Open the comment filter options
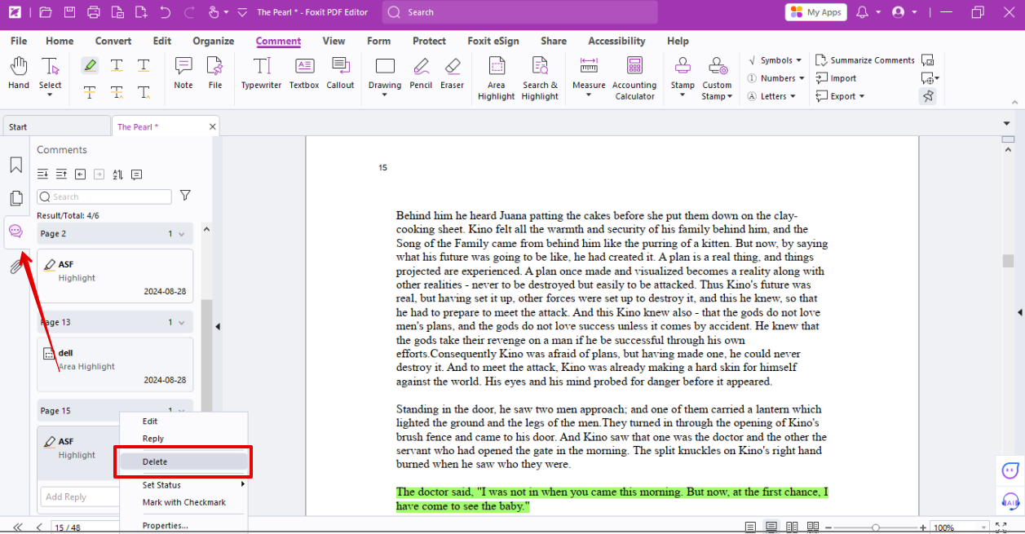Screen dimensions: 1025x534 pos(185,196)
